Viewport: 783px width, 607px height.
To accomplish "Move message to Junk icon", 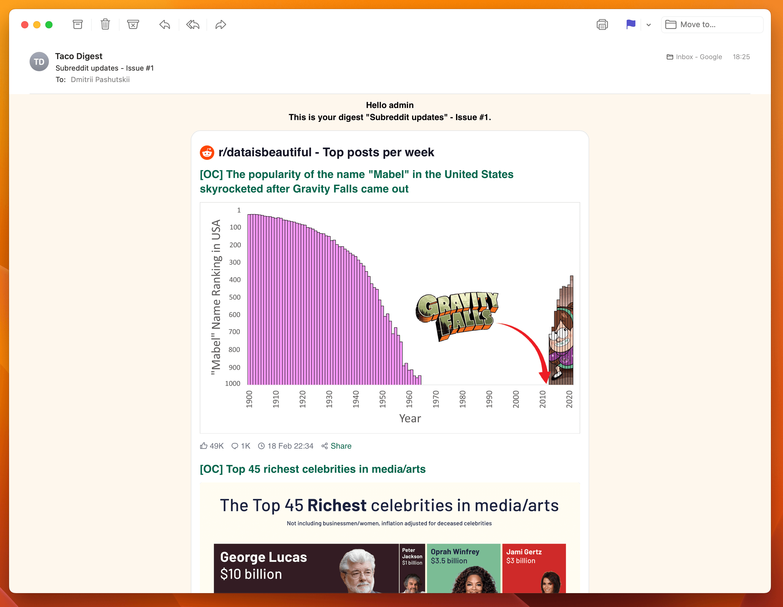I will pyautogui.click(x=133, y=24).
